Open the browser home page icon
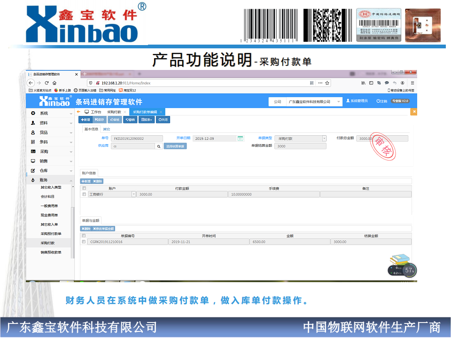The width and height of the screenshot is (451, 338). [54, 83]
